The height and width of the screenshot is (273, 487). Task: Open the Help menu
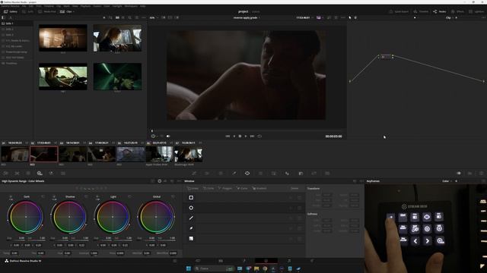click(142, 6)
